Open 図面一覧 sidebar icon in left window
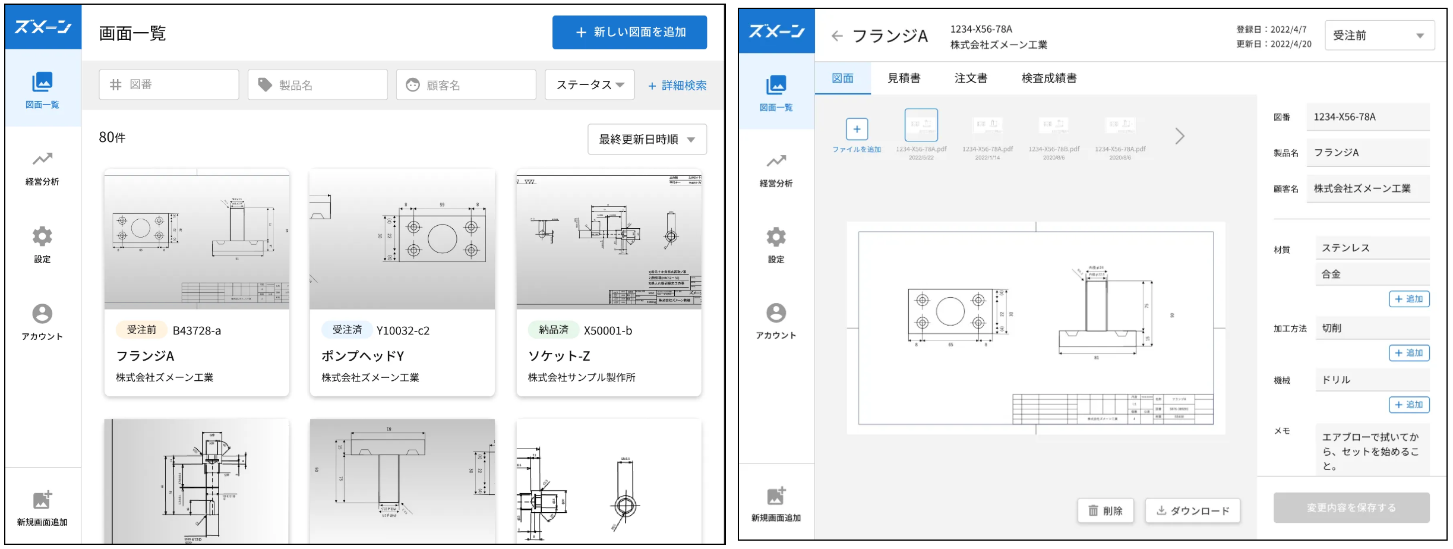The width and height of the screenshot is (1453, 549). click(x=42, y=81)
